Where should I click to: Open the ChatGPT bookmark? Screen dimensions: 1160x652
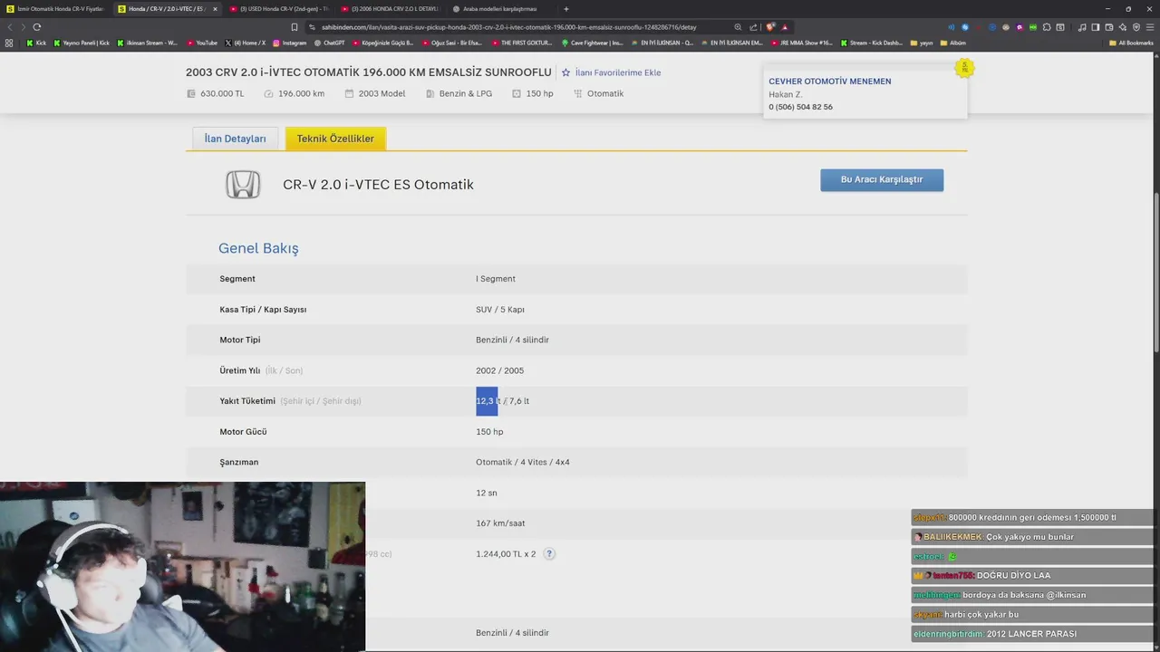pyautogui.click(x=329, y=43)
